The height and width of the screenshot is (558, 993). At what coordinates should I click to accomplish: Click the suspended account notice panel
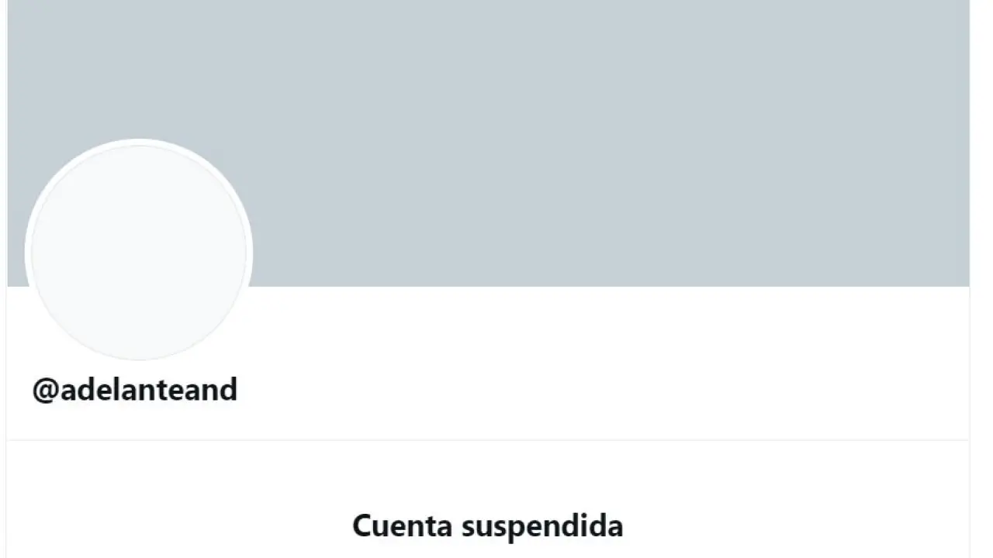point(488,500)
